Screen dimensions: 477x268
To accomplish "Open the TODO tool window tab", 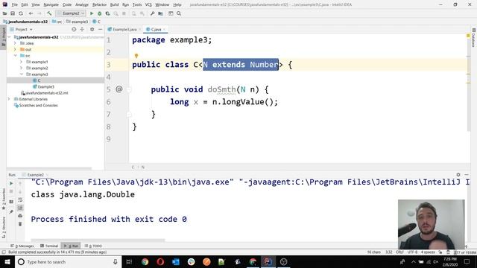I will pos(93,246).
